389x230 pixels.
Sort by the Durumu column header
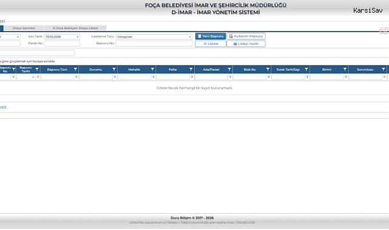pyautogui.click(x=95, y=70)
